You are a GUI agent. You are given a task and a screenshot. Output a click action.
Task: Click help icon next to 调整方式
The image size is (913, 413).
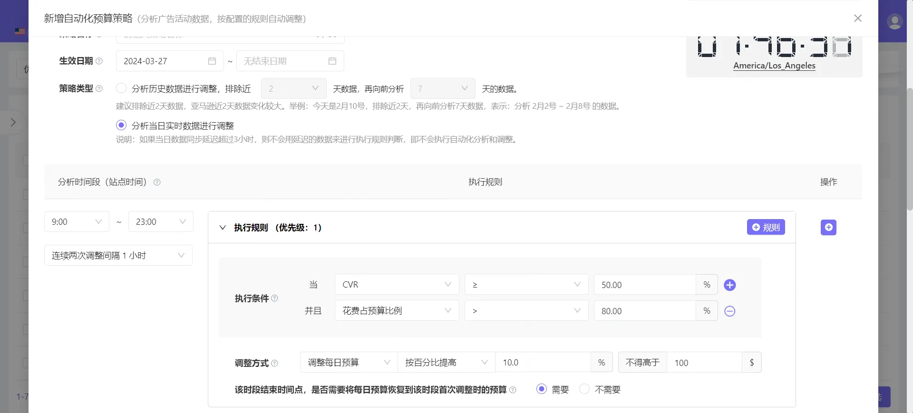pos(274,363)
